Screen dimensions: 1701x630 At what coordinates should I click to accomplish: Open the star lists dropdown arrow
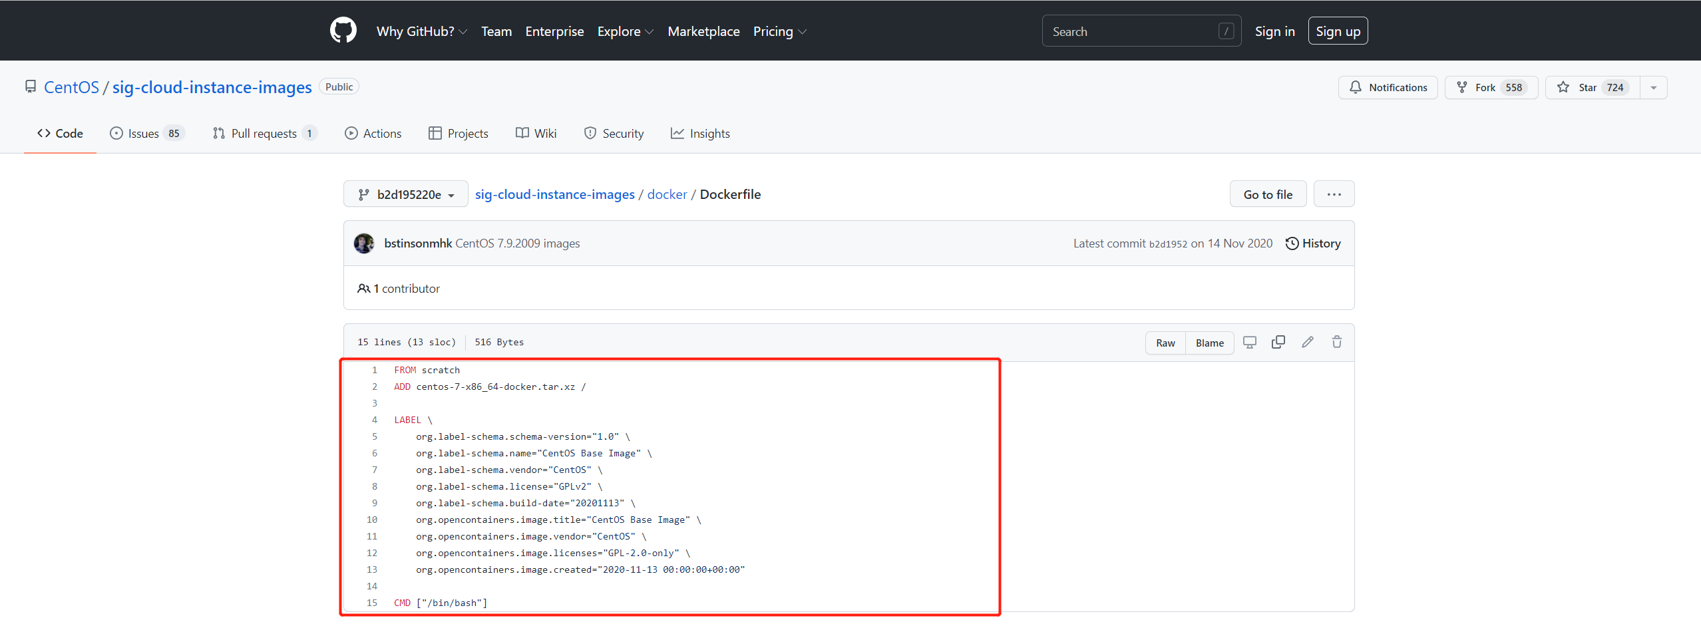[x=1654, y=87]
